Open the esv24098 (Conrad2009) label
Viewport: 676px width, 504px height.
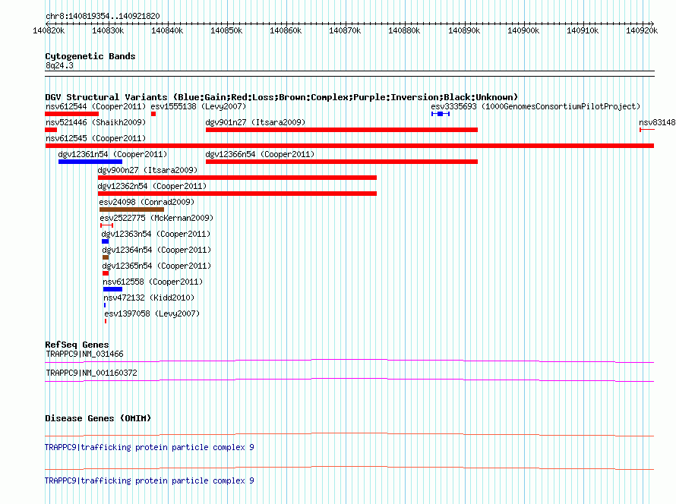point(147,202)
